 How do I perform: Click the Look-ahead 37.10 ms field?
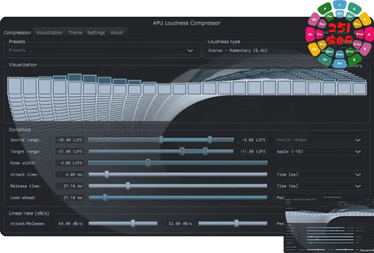(x=69, y=198)
